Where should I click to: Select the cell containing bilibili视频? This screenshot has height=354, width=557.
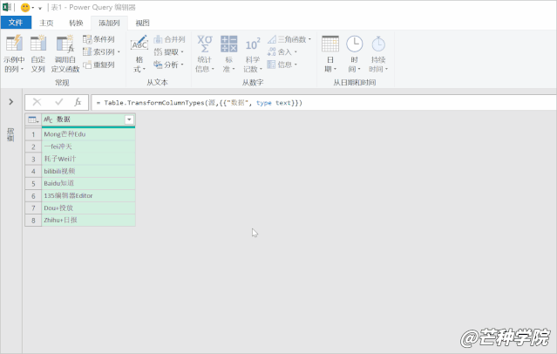[87, 172]
